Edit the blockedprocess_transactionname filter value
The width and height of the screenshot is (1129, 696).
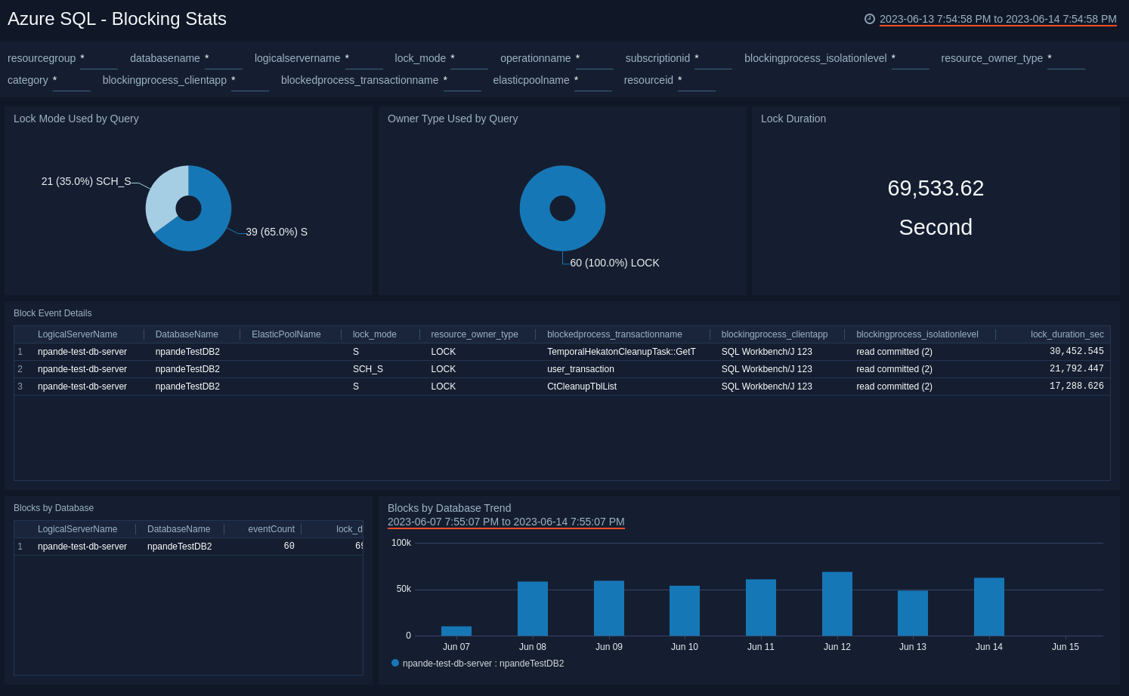pos(462,81)
